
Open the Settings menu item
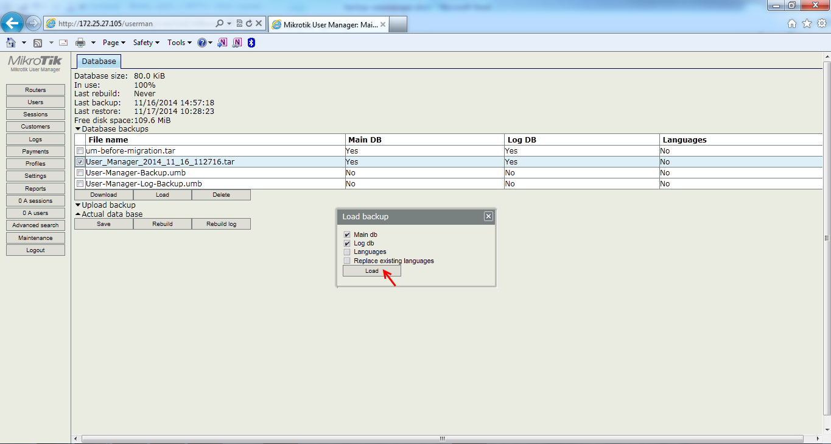tap(35, 176)
